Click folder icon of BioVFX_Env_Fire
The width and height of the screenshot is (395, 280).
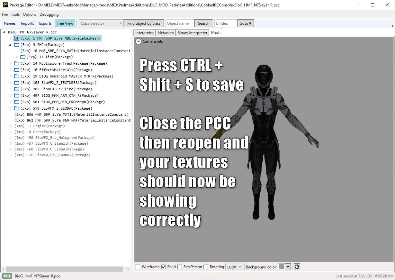tap(17, 89)
